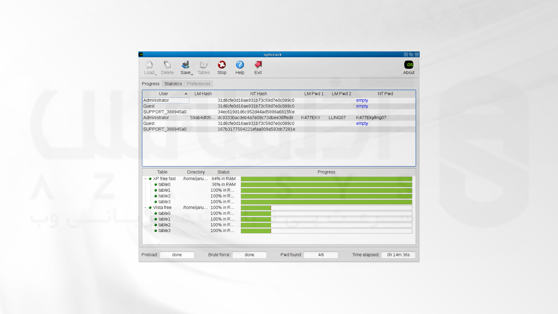Click the Status column header

pyautogui.click(x=223, y=172)
